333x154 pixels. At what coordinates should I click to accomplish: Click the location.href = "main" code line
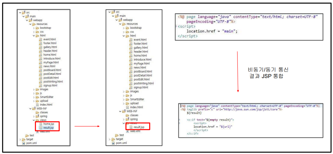pyautogui.click(x=212, y=31)
